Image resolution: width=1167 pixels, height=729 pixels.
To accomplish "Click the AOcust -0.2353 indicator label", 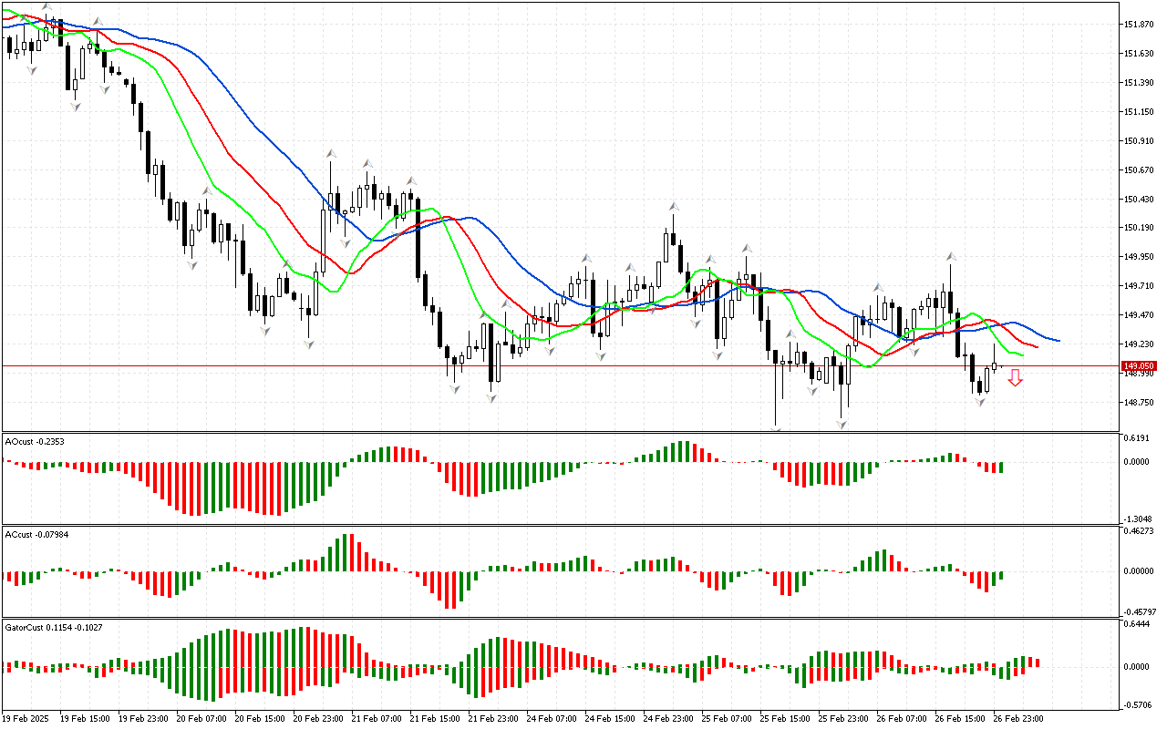I will tap(36, 442).
